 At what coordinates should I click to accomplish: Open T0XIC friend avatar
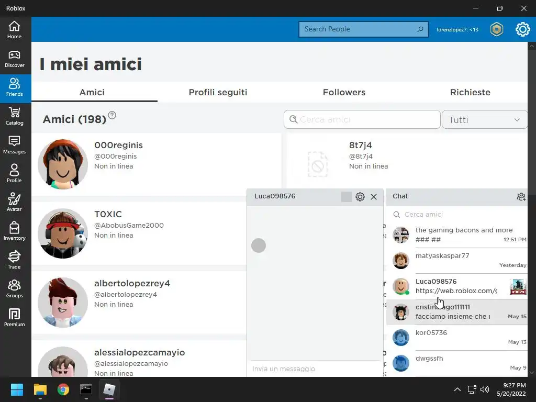point(63,233)
